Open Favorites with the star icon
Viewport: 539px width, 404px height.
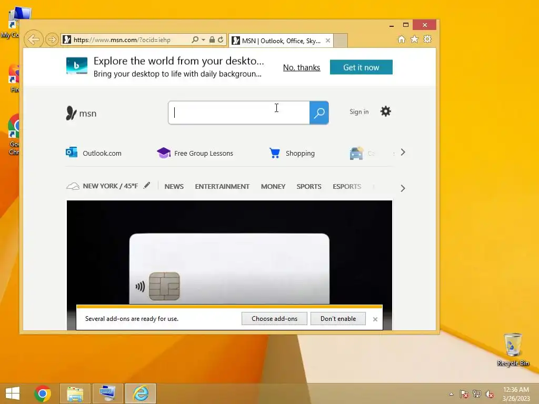click(415, 39)
